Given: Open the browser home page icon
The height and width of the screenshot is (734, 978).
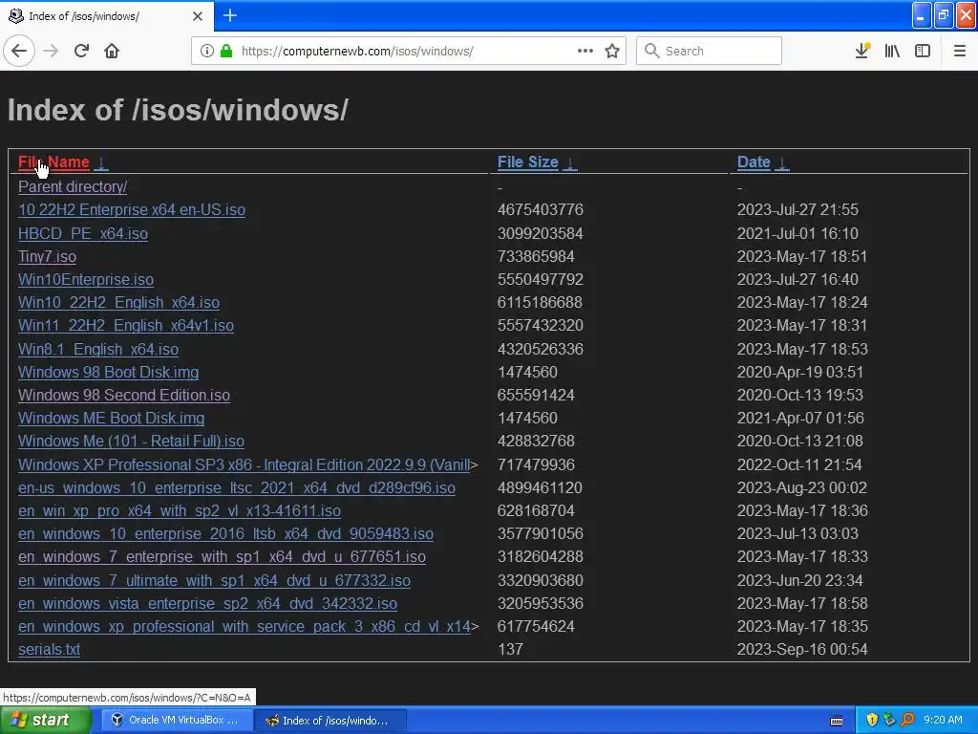Looking at the screenshot, I should tap(112, 51).
